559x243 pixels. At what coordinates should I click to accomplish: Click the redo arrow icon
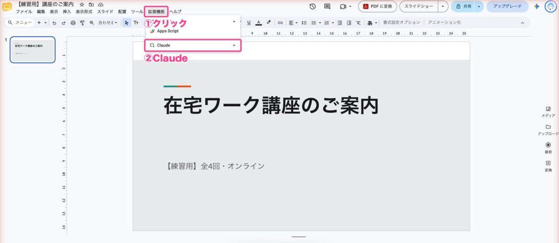63,22
